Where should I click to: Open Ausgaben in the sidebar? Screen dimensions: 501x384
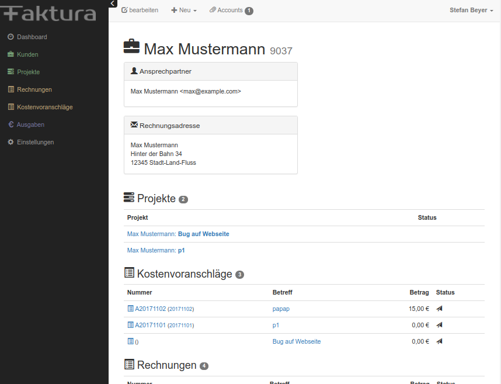tap(30, 124)
